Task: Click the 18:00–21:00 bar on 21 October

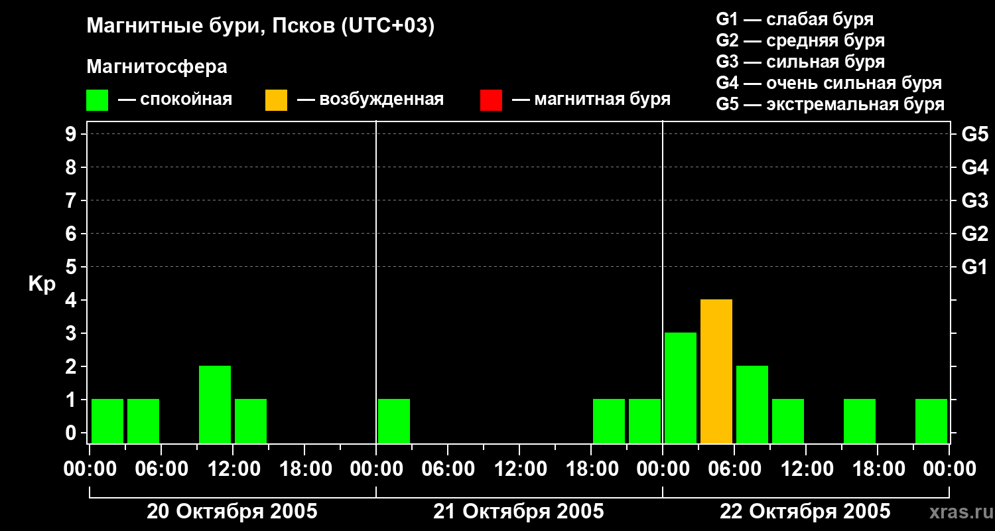Action: click(x=609, y=421)
